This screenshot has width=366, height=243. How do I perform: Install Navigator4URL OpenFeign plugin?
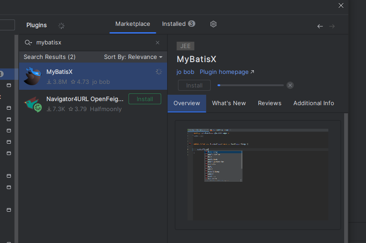coord(145,99)
